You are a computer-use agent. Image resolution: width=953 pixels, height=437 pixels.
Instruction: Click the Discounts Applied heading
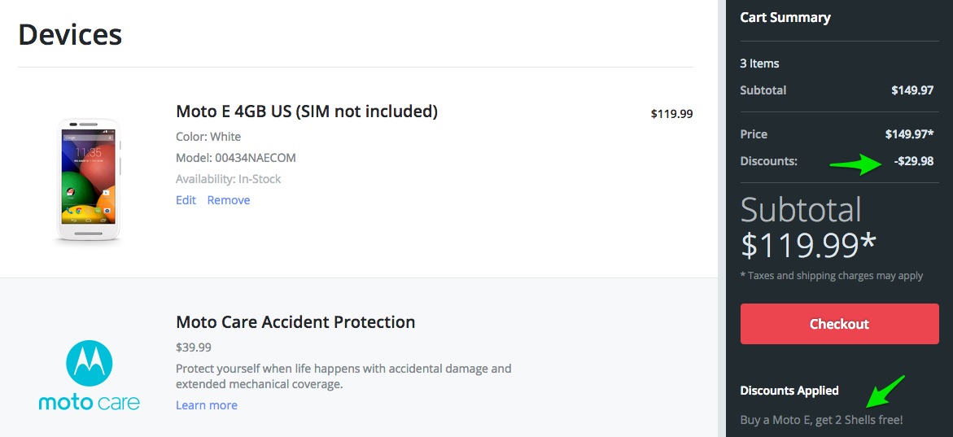(789, 391)
